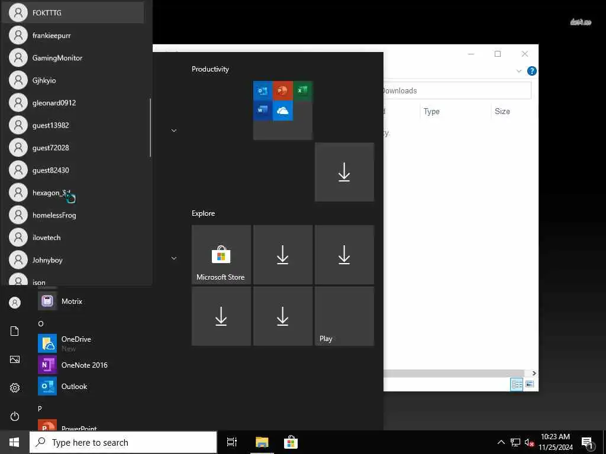
Task: Click the Word icon in the Productivity folder tile
Action: tap(263, 111)
